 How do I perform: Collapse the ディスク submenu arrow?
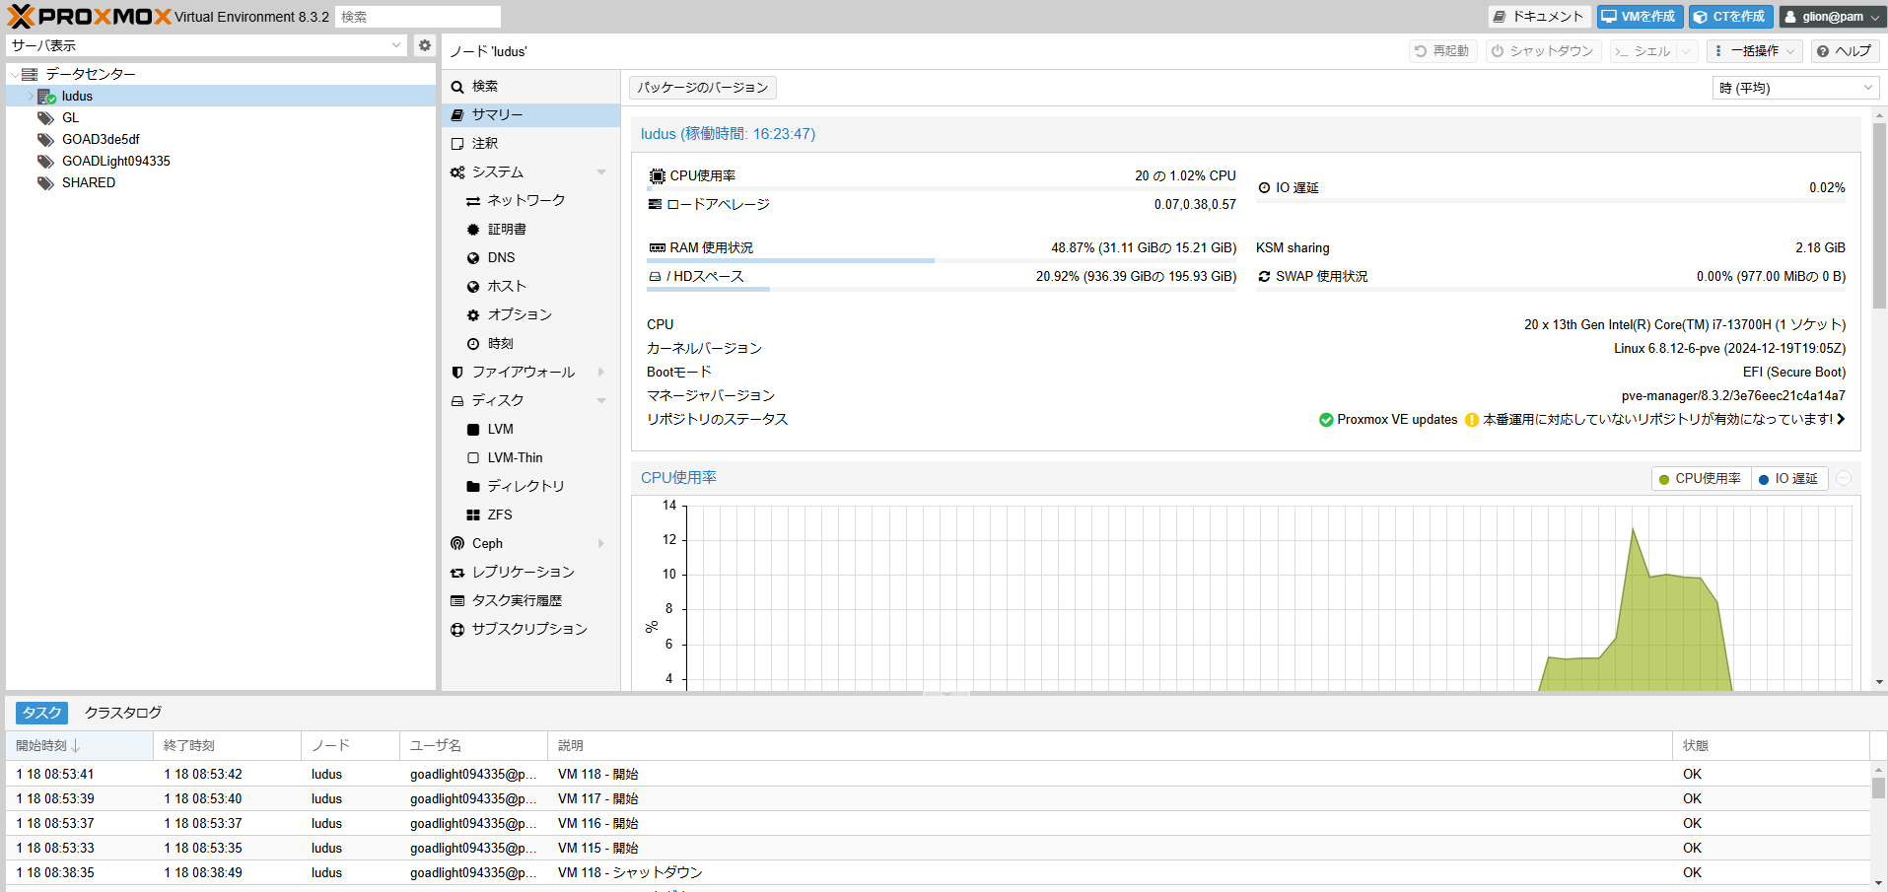click(x=601, y=401)
